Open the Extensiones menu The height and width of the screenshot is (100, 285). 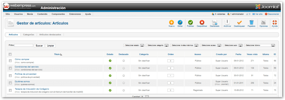[75, 14]
